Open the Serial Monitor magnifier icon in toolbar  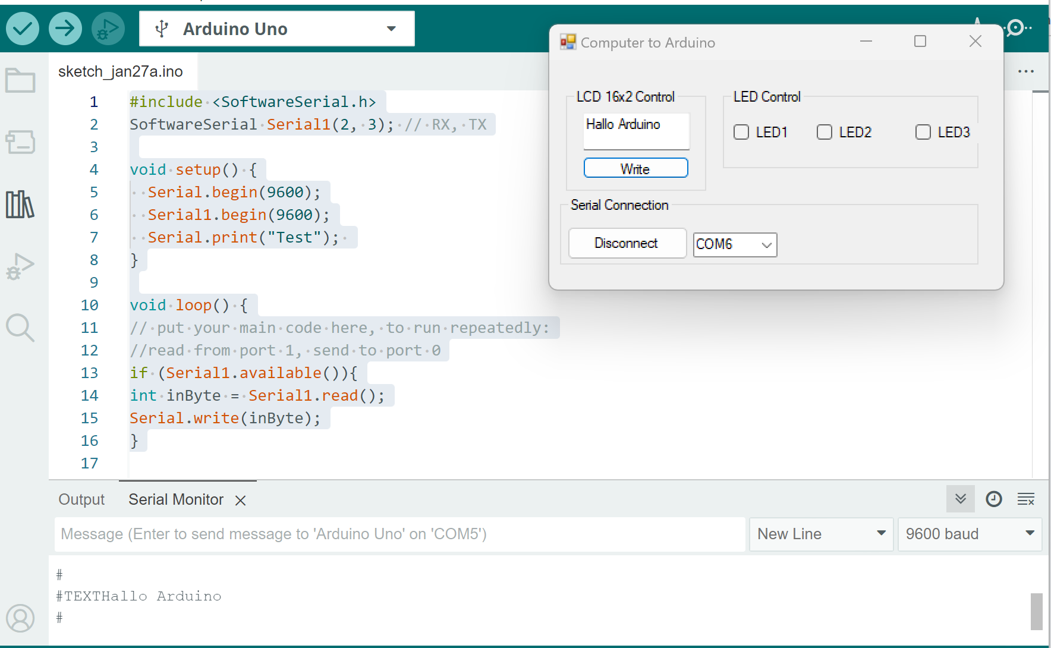[x=1017, y=28]
